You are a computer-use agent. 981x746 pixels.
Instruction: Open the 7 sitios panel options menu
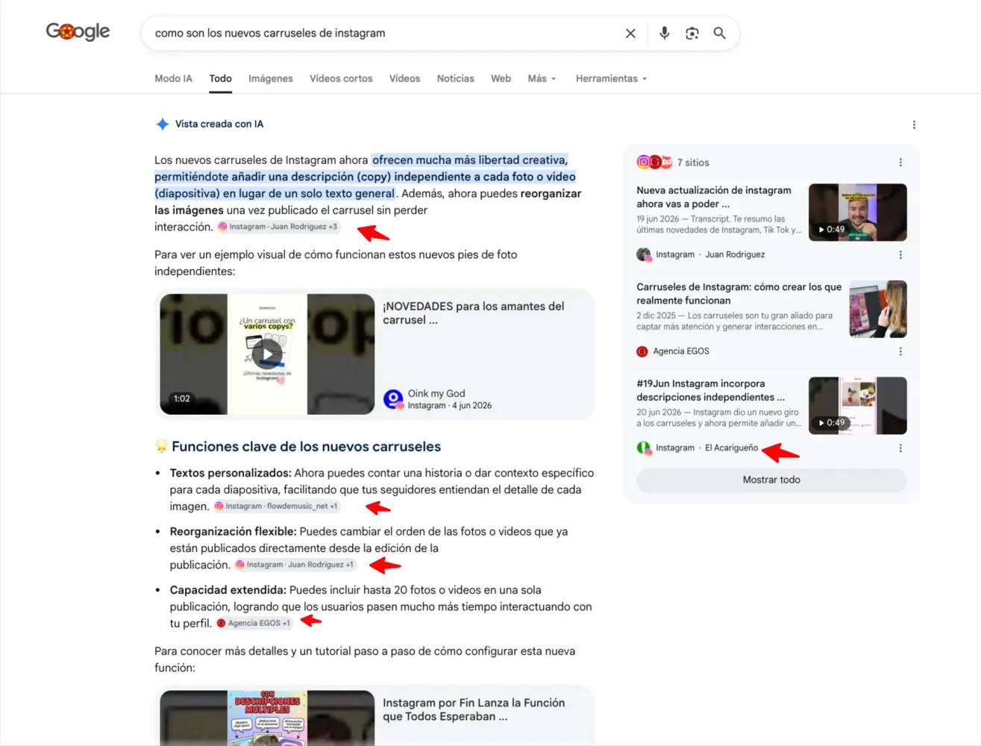pyautogui.click(x=900, y=162)
